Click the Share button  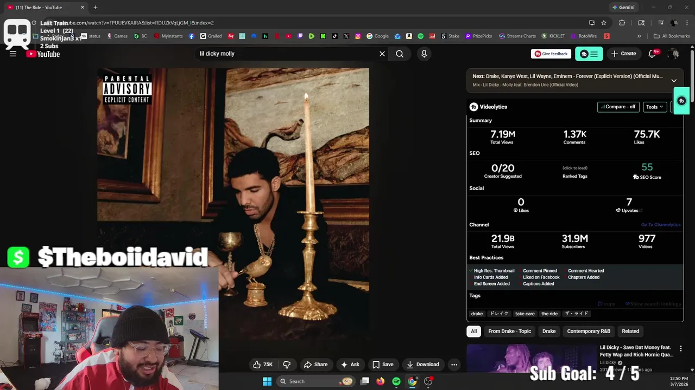[x=315, y=365]
